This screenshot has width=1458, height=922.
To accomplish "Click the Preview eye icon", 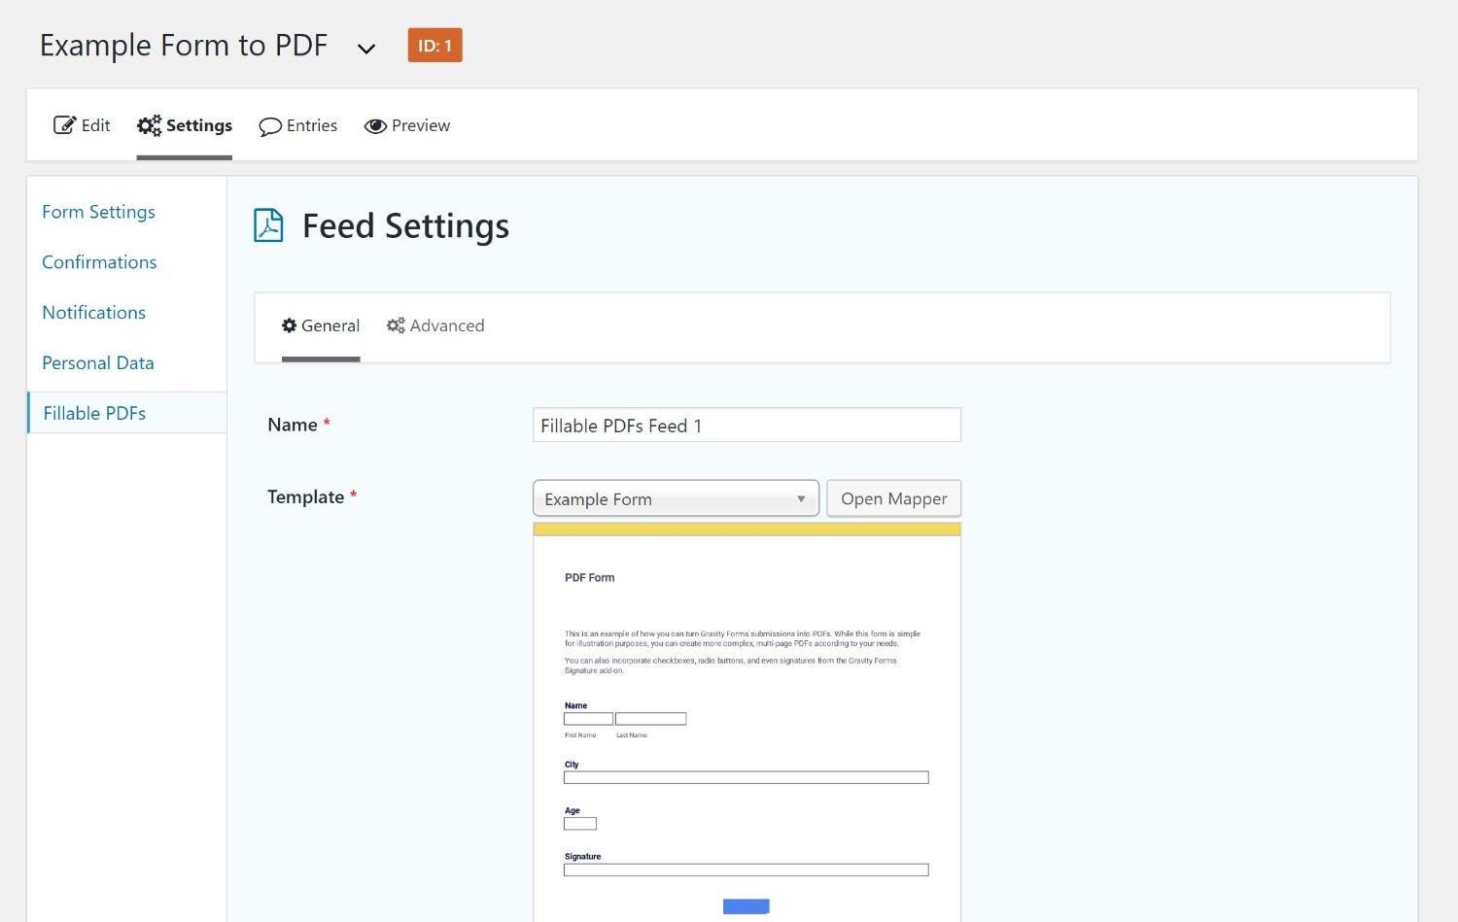I will click(375, 126).
